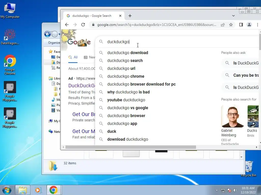Viewport: 261px width, 195px height.
Task: Select Libraries in Explorer navigation pane
Action: [x=55, y=78]
